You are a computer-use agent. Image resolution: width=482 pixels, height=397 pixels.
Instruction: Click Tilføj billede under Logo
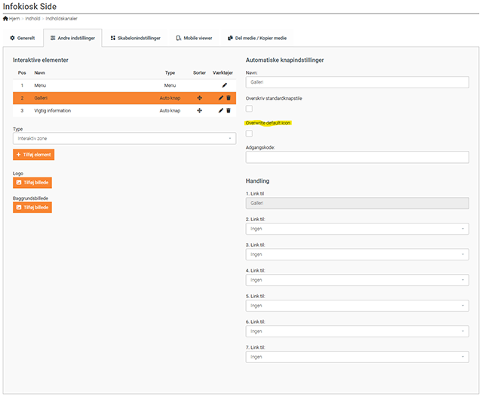(x=32, y=183)
